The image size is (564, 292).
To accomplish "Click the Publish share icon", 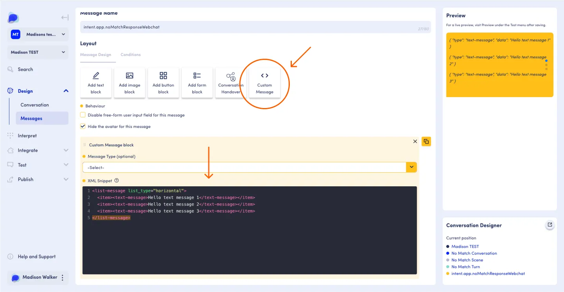I will [11, 179].
